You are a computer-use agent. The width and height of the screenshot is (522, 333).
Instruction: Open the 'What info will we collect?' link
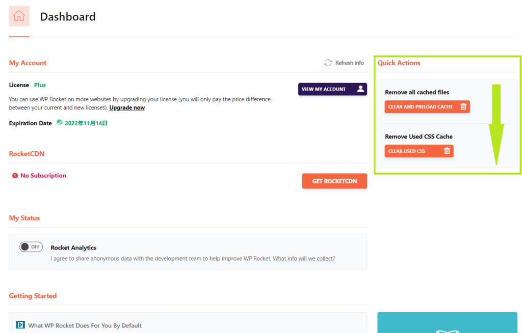(x=304, y=259)
